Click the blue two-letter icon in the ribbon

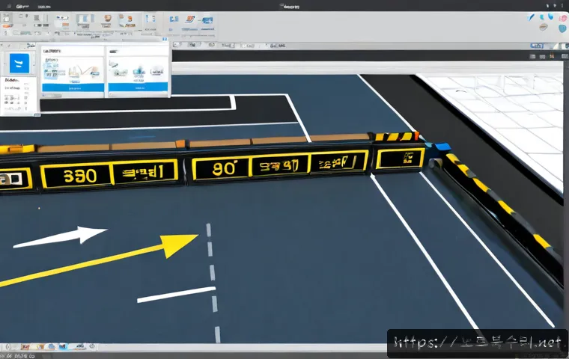(174, 19)
